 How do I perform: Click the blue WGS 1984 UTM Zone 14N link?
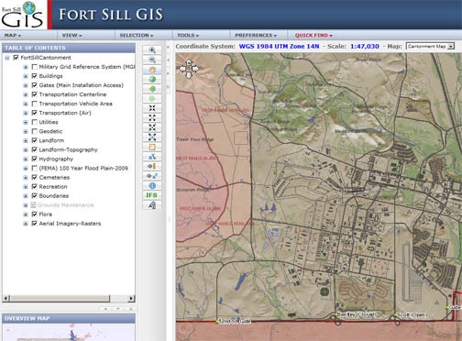(279, 47)
